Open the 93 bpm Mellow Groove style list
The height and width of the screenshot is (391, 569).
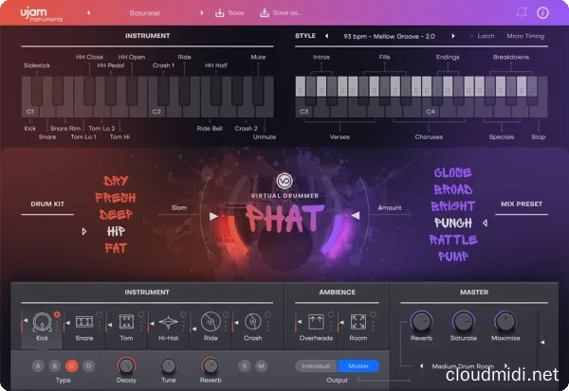(x=390, y=36)
